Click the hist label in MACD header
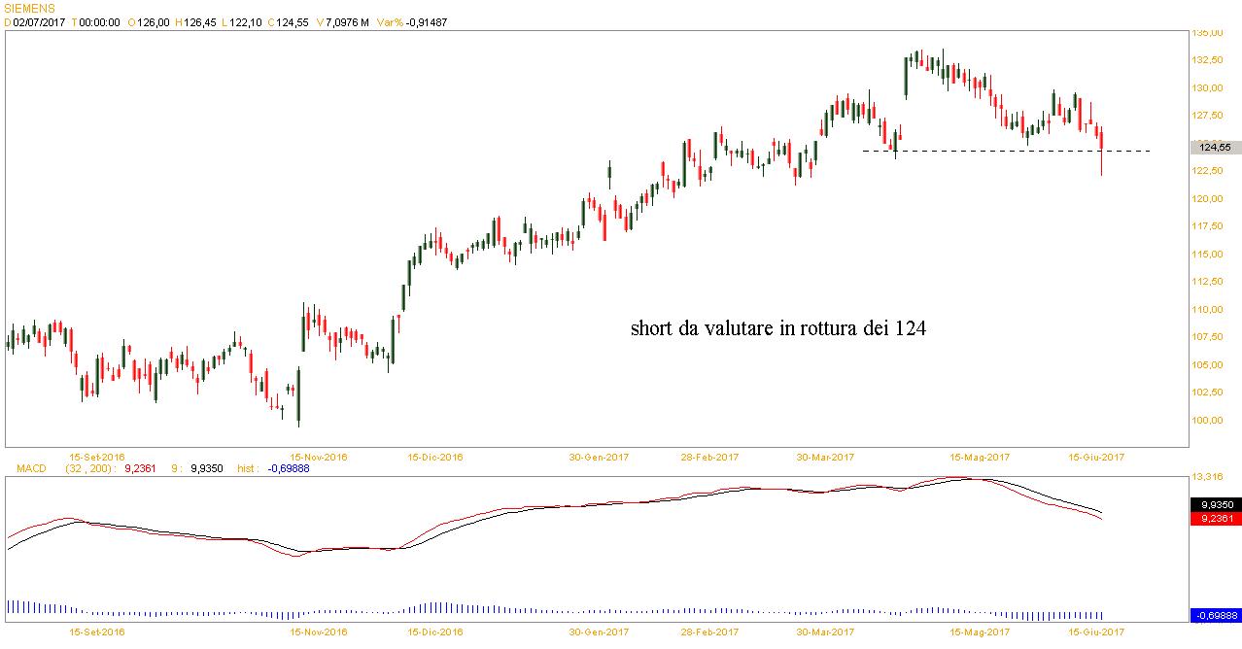Image resolution: width=1242 pixels, height=649 pixels. click(x=248, y=468)
